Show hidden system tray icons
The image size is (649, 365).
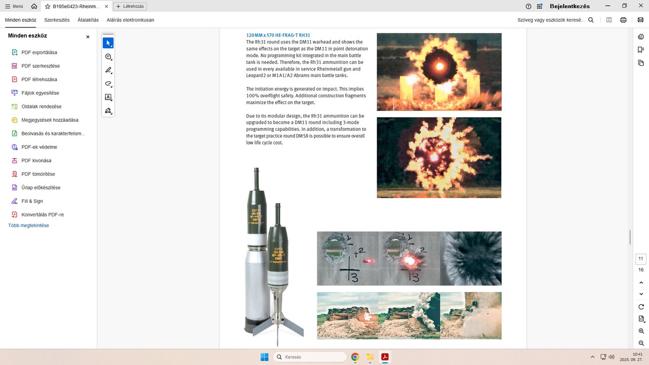coord(592,357)
